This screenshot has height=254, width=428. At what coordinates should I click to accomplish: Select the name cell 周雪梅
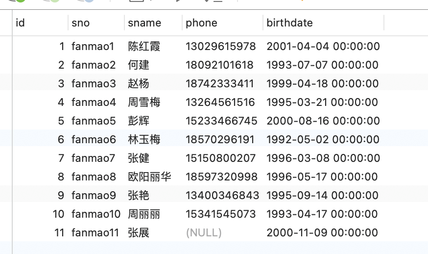coord(144,102)
